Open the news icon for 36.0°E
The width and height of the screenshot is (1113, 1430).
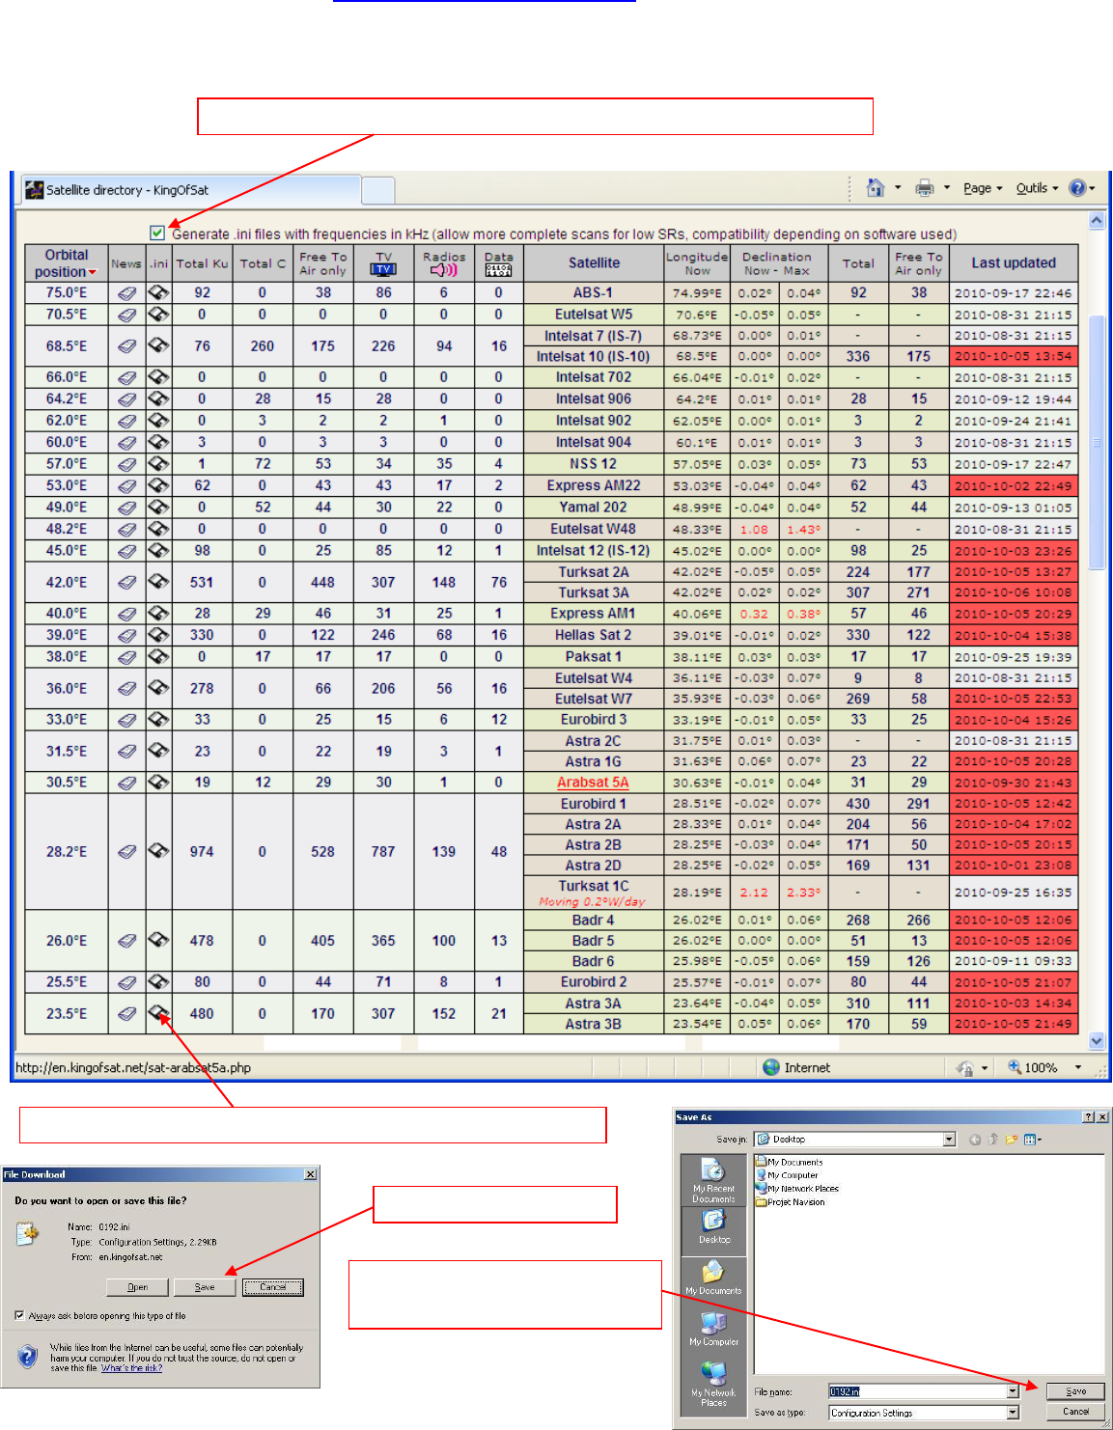[x=126, y=689]
